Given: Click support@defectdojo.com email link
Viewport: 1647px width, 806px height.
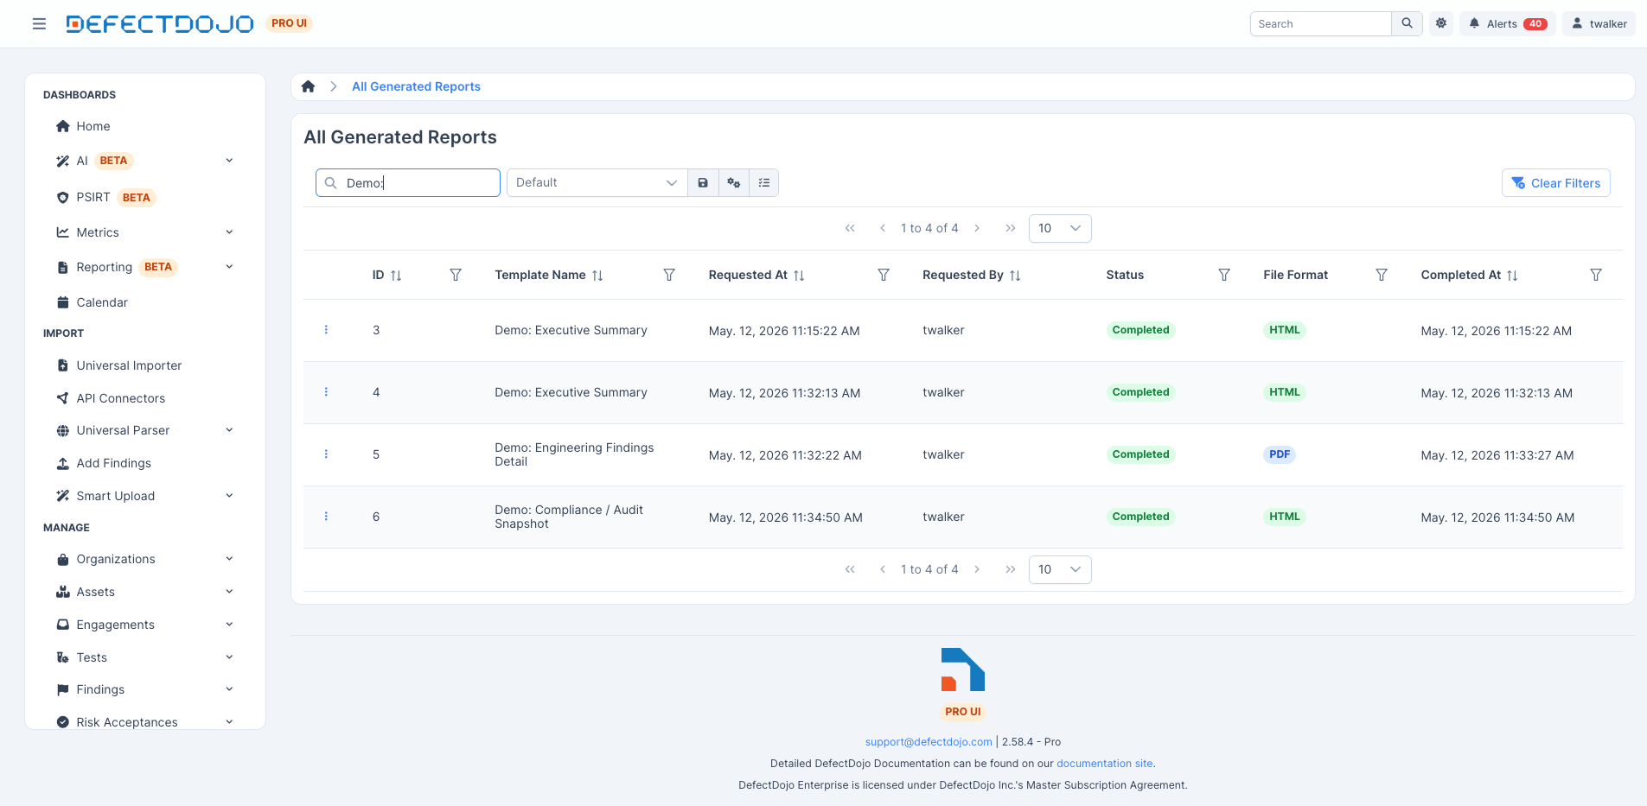Looking at the screenshot, I should coord(929,742).
